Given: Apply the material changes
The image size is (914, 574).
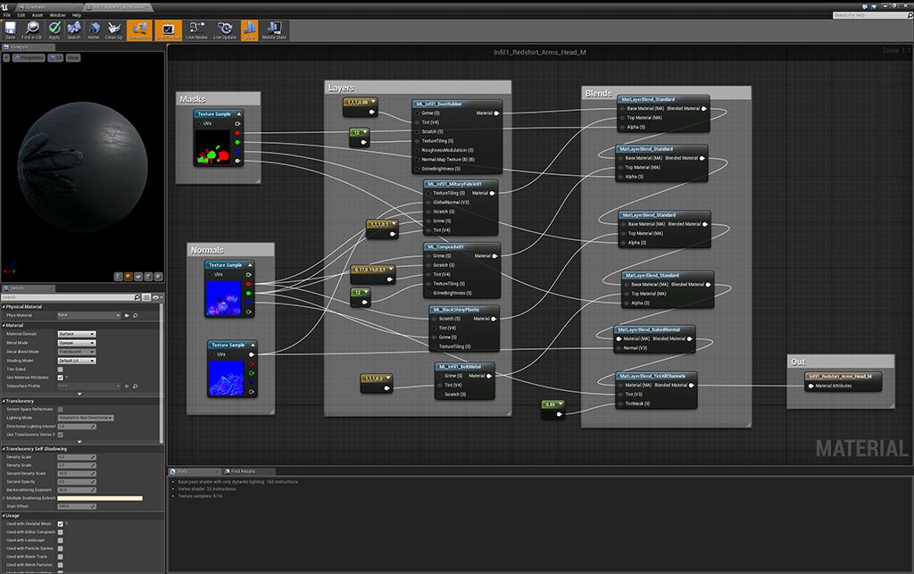Looking at the screenshot, I should pyautogui.click(x=54, y=29).
